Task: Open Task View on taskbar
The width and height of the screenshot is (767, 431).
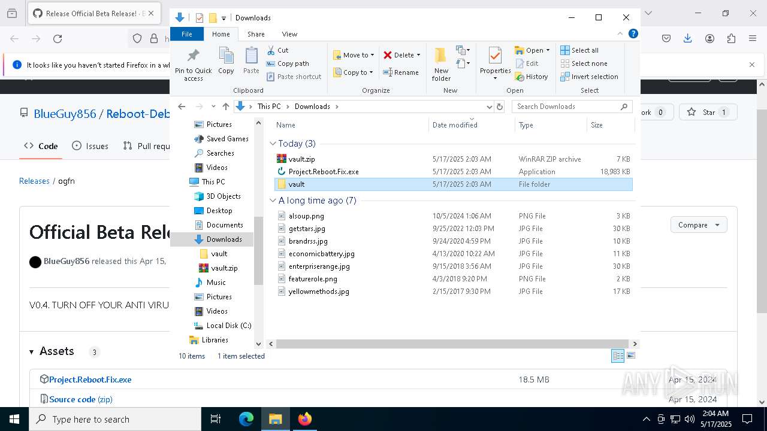Action: tap(216, 419)
